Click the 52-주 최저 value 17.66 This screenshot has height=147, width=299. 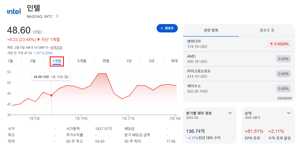(171, 141)
